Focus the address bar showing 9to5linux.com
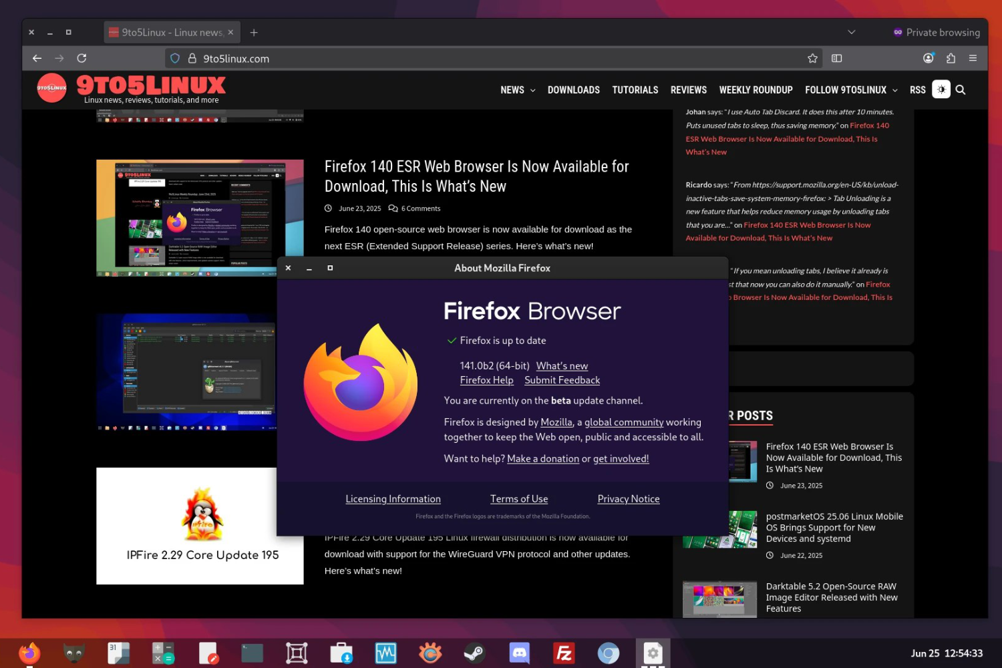Screen dimensions: 1002x668 (494, 59)
